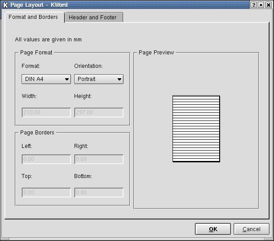Screen dimensions: 274x241
Task: Click the 'All values are given in mm' text
Action: click(48, 40)
